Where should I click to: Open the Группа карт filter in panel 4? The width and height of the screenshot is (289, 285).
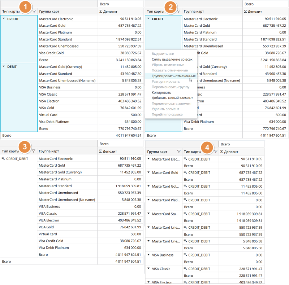(178, 152)
